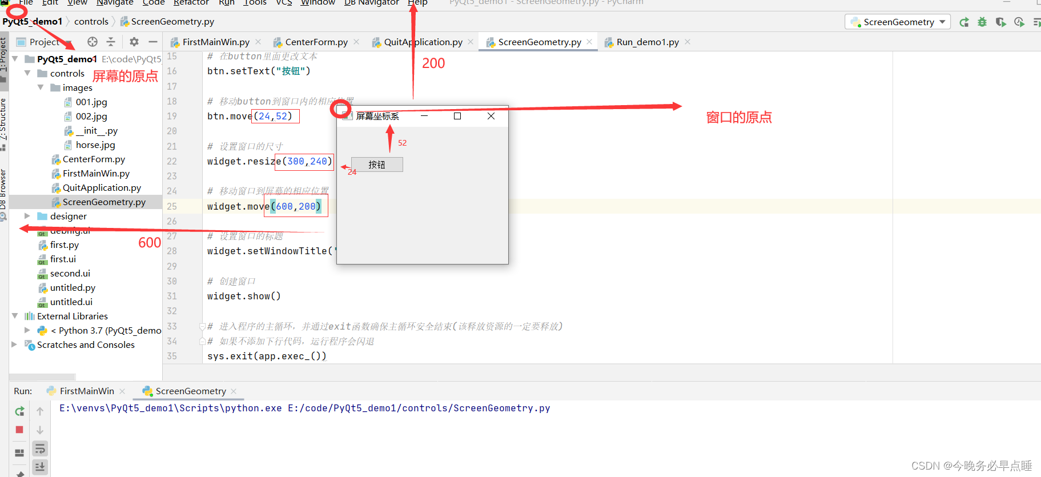Collapse the images folder arrow
Viewport: 1041px width, 477px height.
(41, 87)
